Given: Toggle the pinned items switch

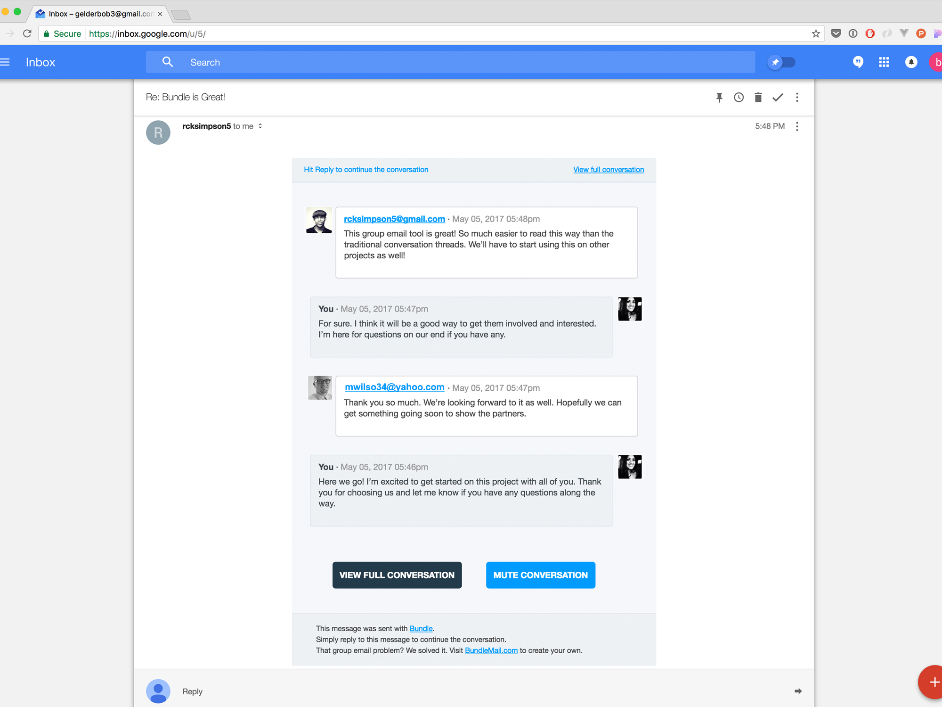Looking at the screenshot, I should point(781,62).
